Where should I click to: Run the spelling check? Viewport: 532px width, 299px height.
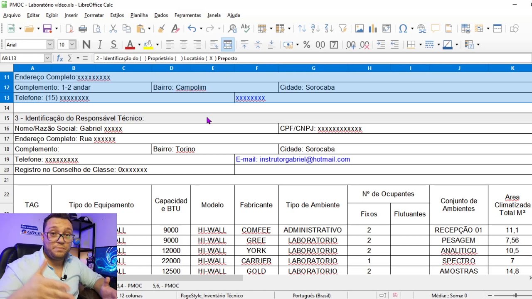pos(246,29)
